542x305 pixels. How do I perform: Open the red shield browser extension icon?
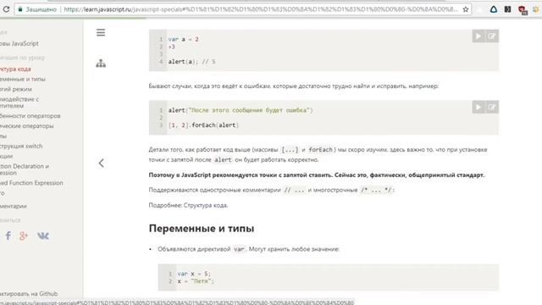click(522, 9)
